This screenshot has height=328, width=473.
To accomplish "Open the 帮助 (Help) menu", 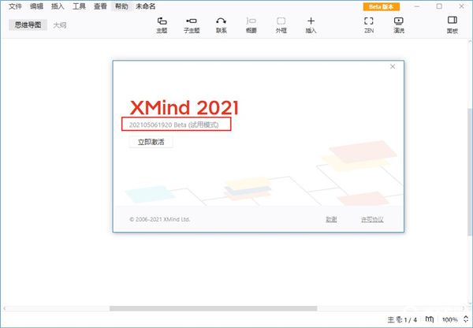I will click(x=121, y=6).
